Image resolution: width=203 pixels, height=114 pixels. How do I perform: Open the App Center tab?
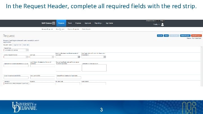click(x=109, y=23)
